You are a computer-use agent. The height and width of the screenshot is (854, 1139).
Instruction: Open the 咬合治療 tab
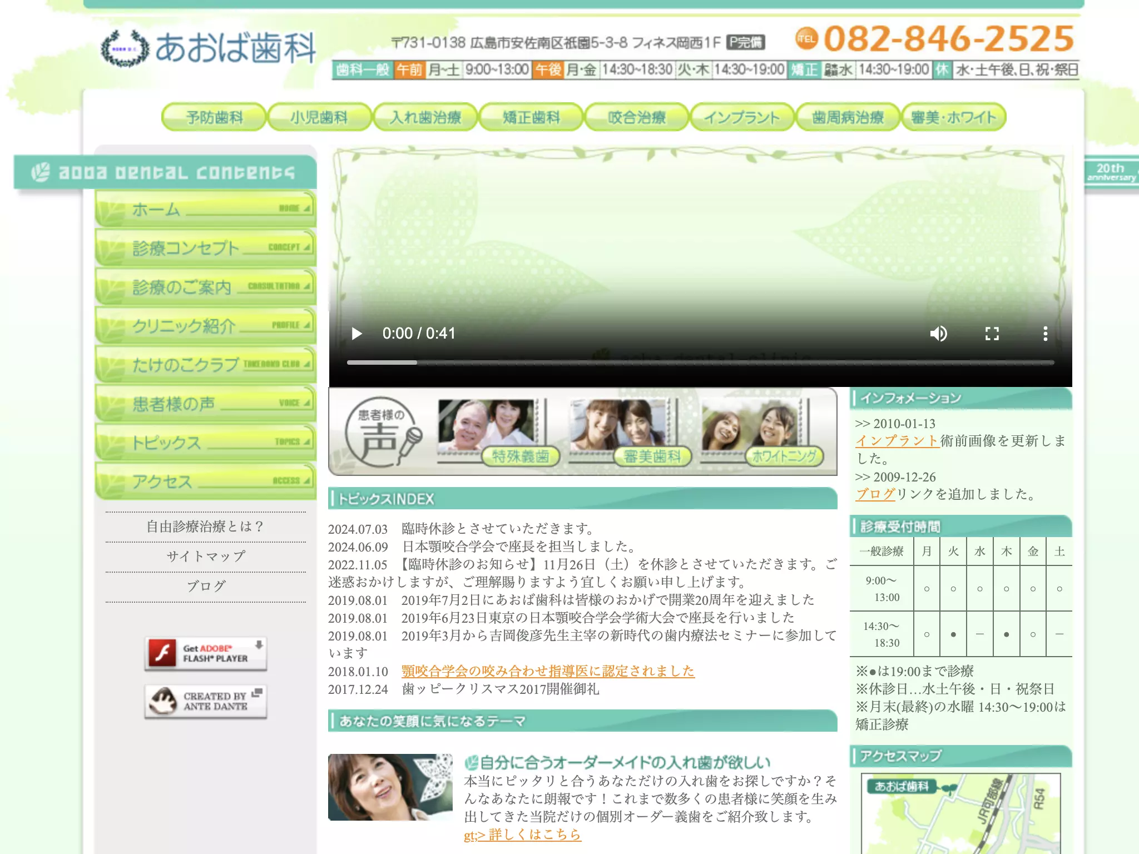tap(637, 117)
